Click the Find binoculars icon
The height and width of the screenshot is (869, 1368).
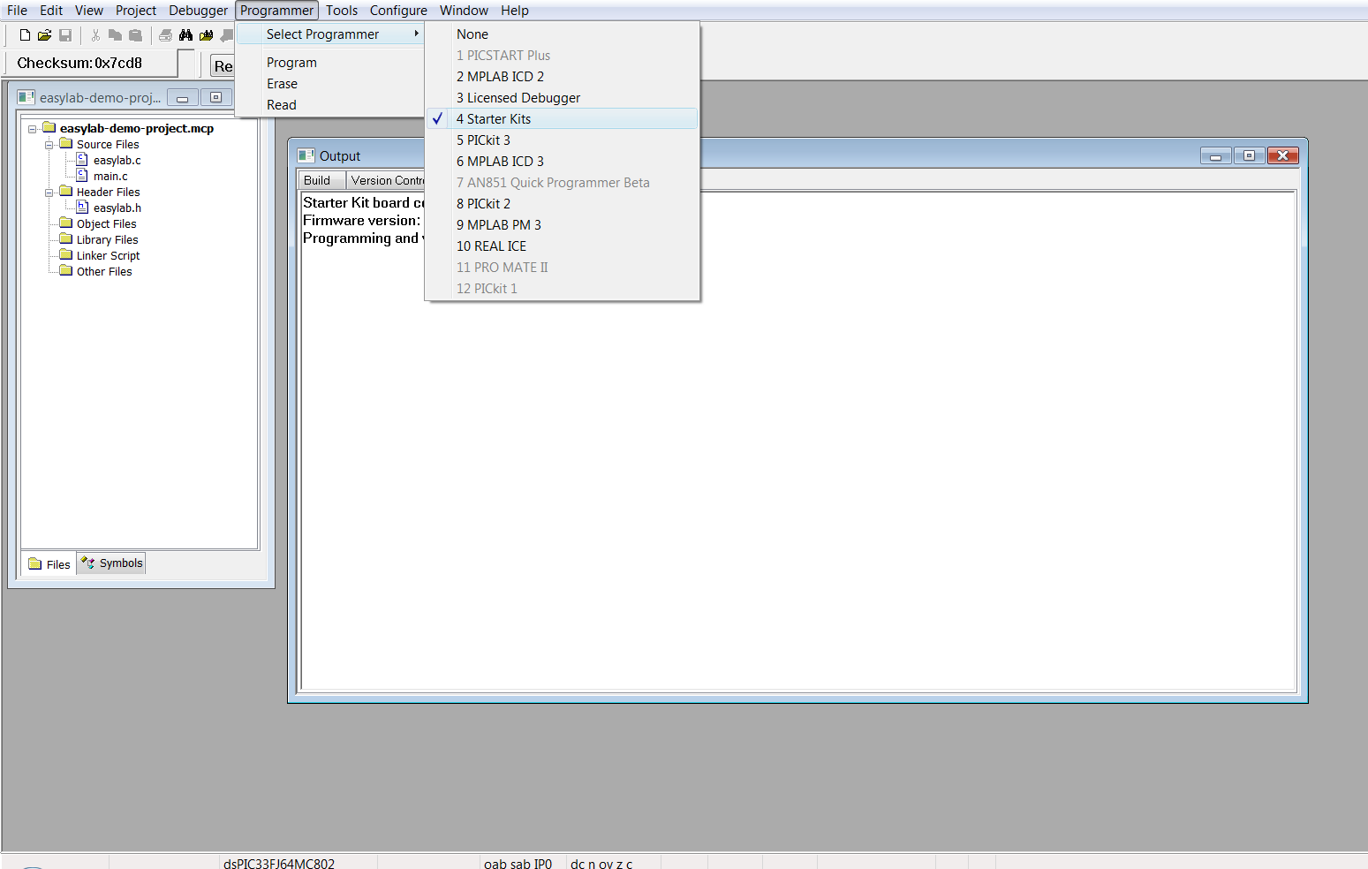point(185,35)
